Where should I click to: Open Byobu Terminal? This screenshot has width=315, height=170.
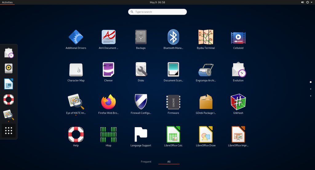pos(206,39)
